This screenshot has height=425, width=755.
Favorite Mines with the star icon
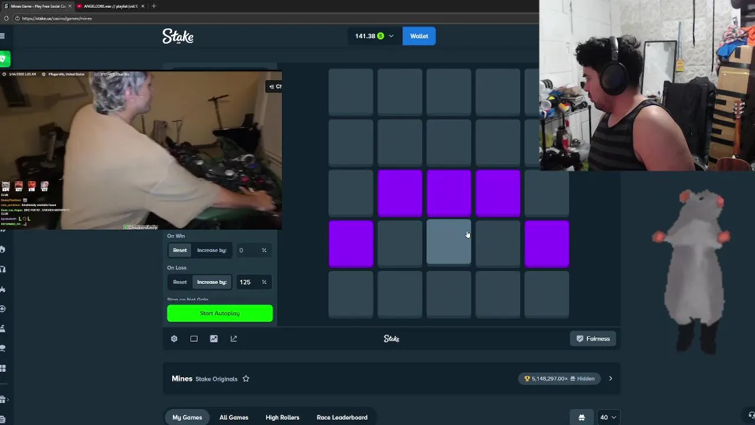pyautogui.click(x=246, y=379)
